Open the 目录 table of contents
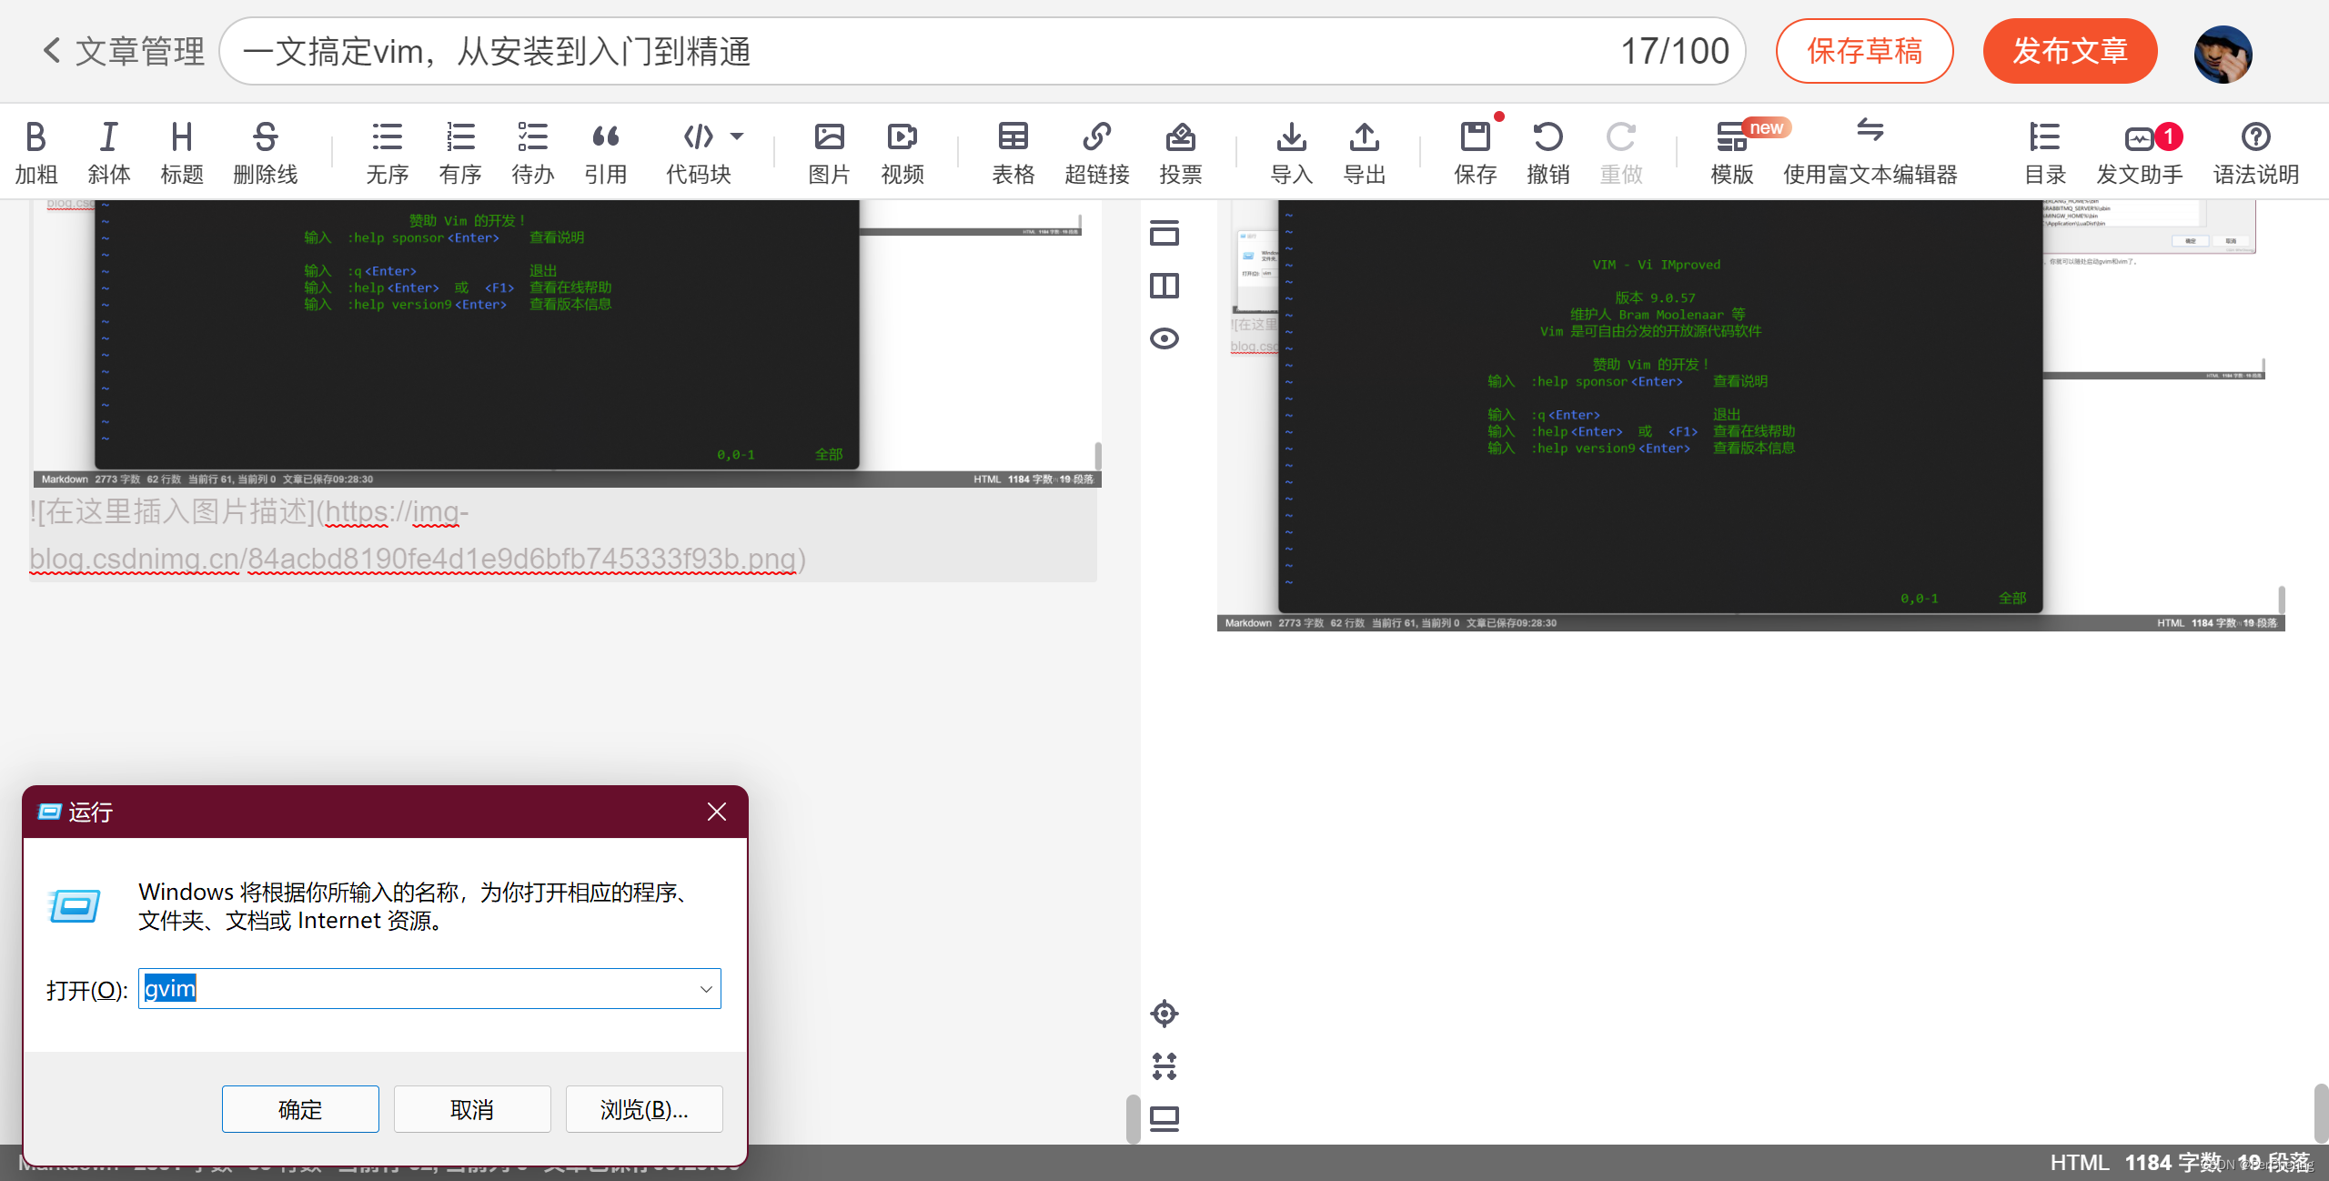 pyautogui.click(x=2045, y=150)
